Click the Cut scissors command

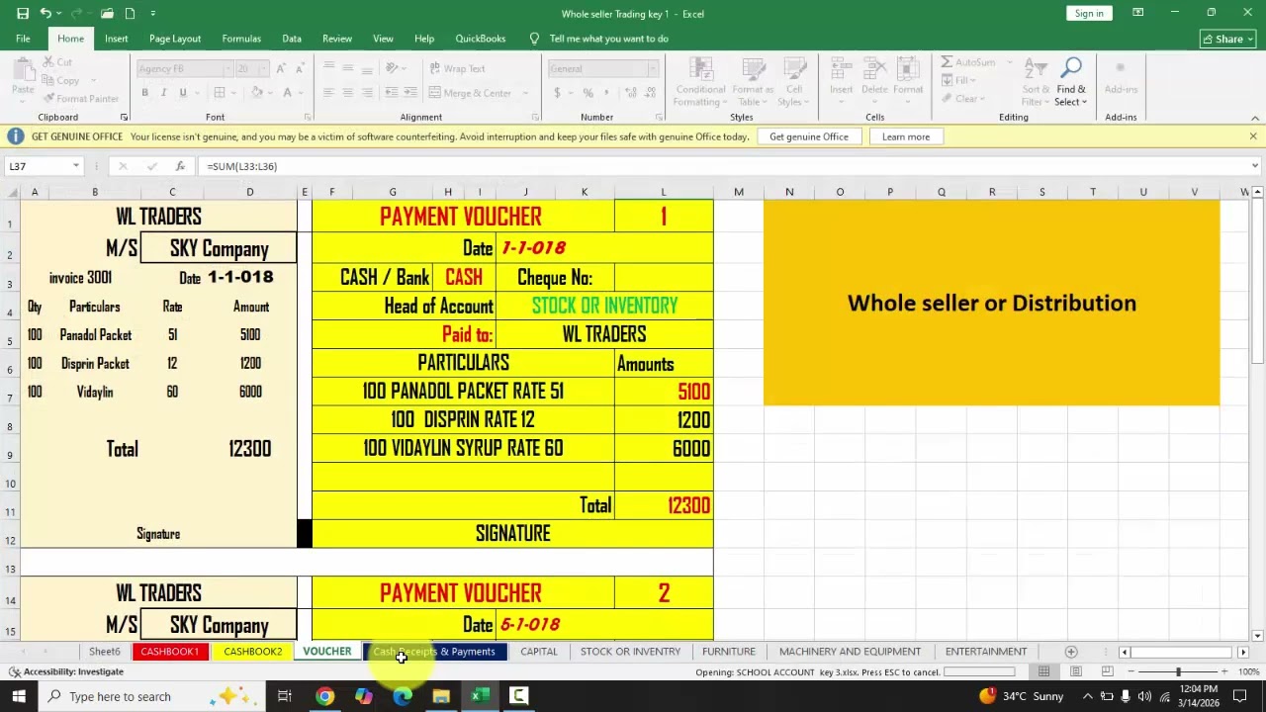(57, 62)
